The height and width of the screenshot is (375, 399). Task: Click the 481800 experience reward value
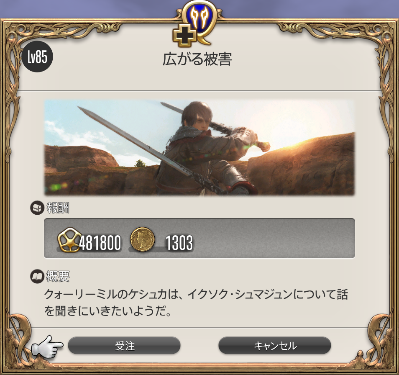[x=100, y=243]
